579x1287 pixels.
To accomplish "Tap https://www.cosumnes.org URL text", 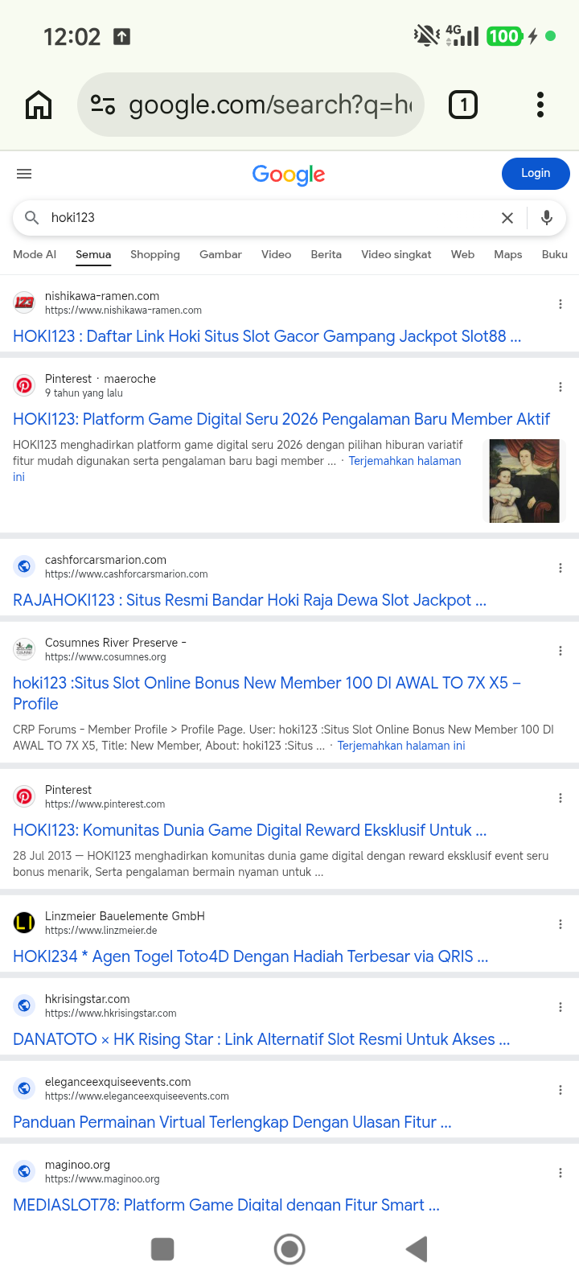I will point(105,657).
